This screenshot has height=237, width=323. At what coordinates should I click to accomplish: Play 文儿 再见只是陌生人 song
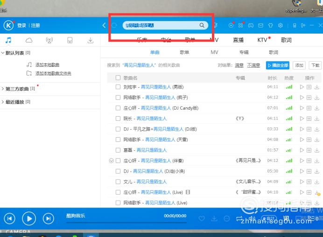click(x=302, y=181)
